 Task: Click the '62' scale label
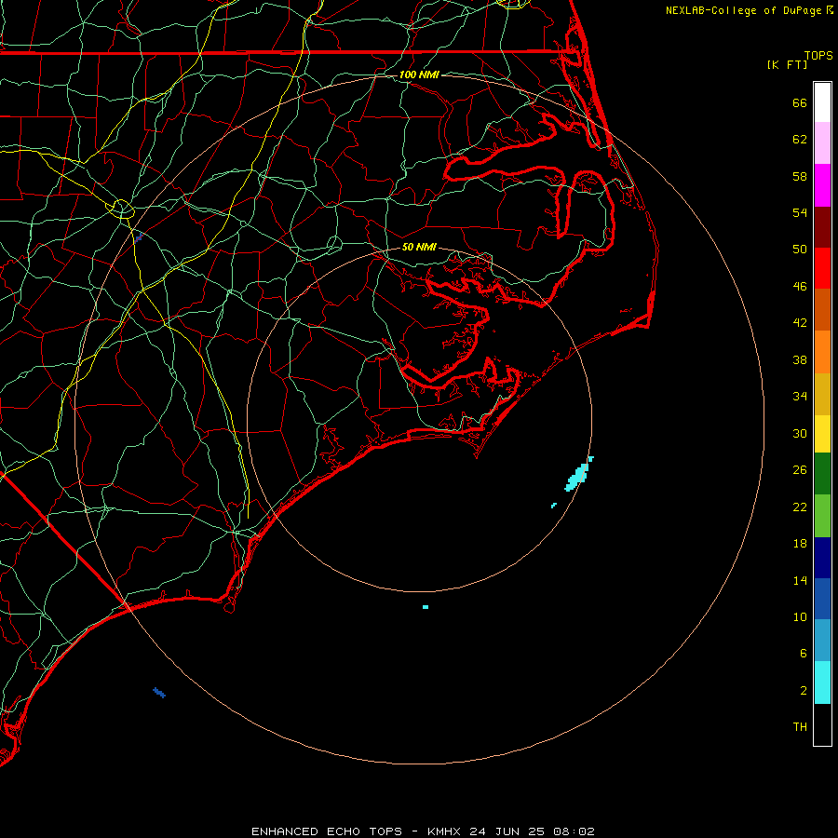(800, 140)
